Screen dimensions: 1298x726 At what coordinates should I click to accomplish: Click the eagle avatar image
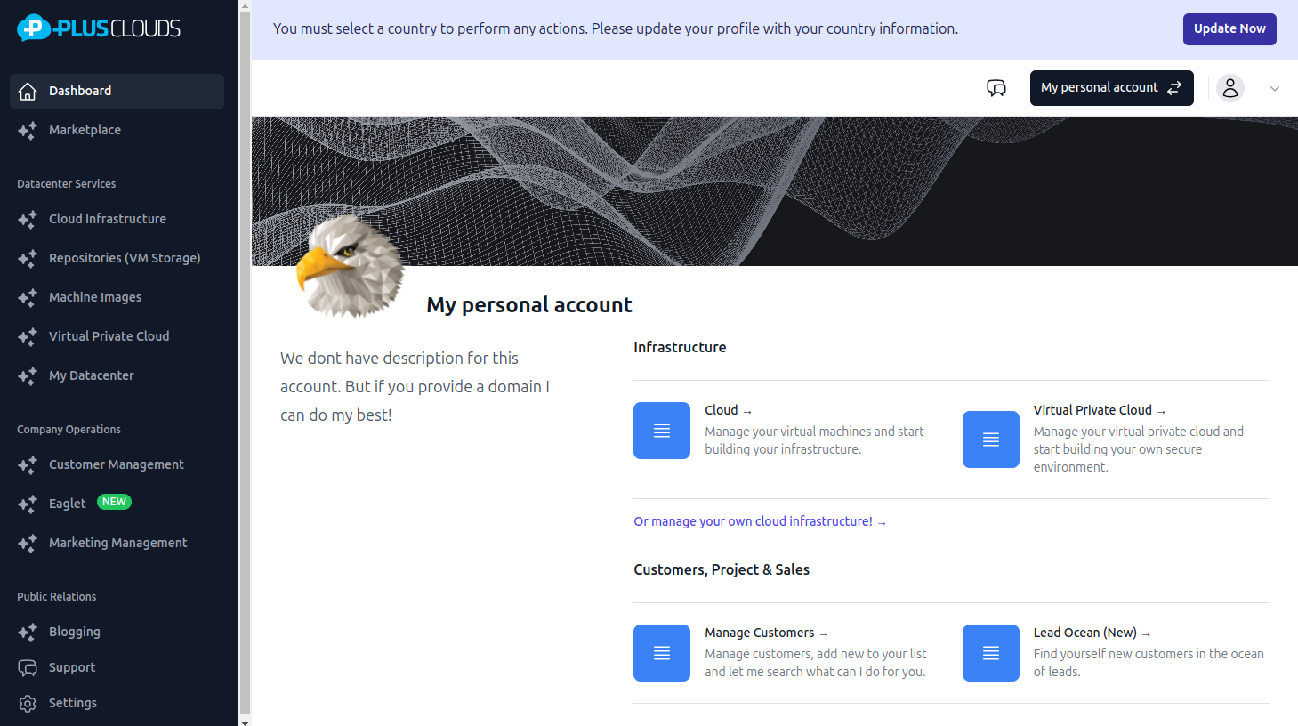coord(351,267)
